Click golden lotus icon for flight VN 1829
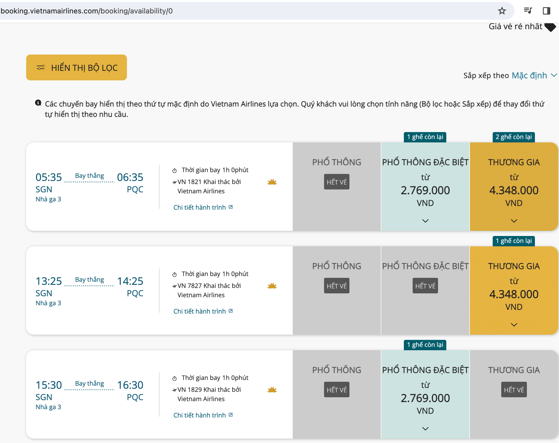 pyautogui.click(x=272, y=390)
